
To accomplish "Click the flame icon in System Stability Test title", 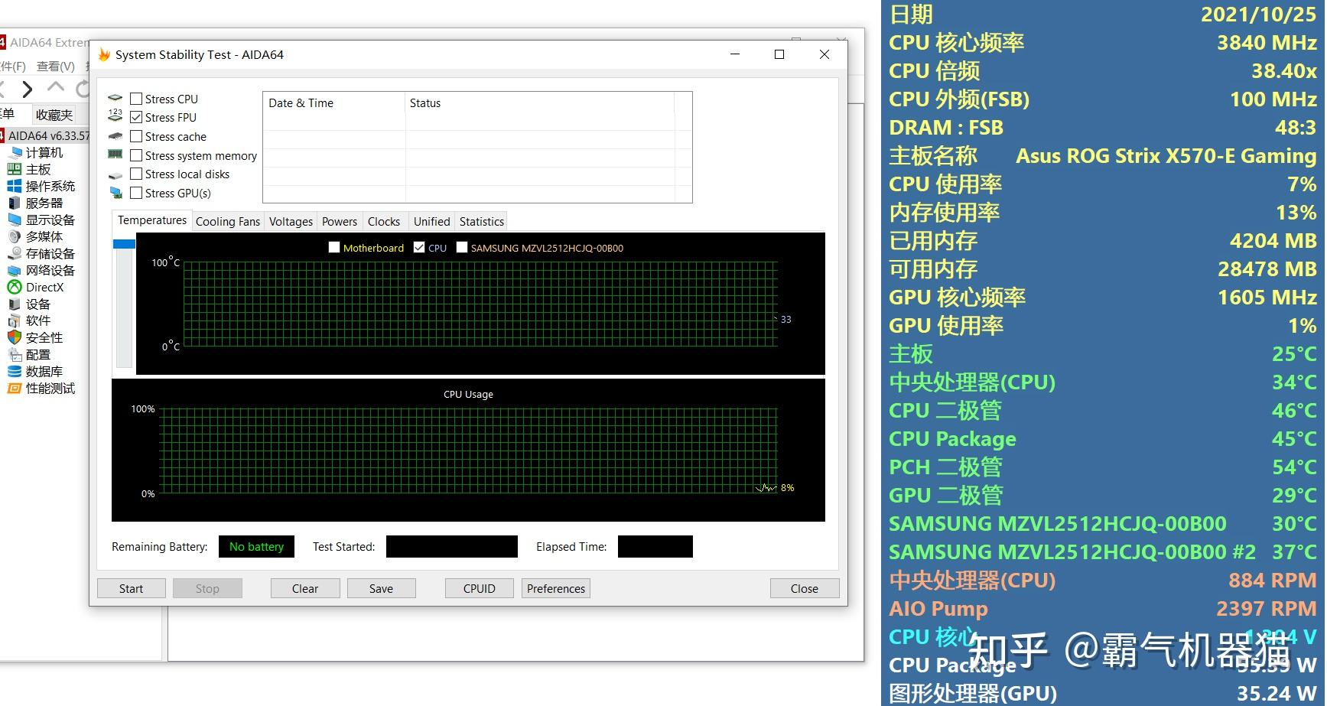I will click(x=104, y=54).
